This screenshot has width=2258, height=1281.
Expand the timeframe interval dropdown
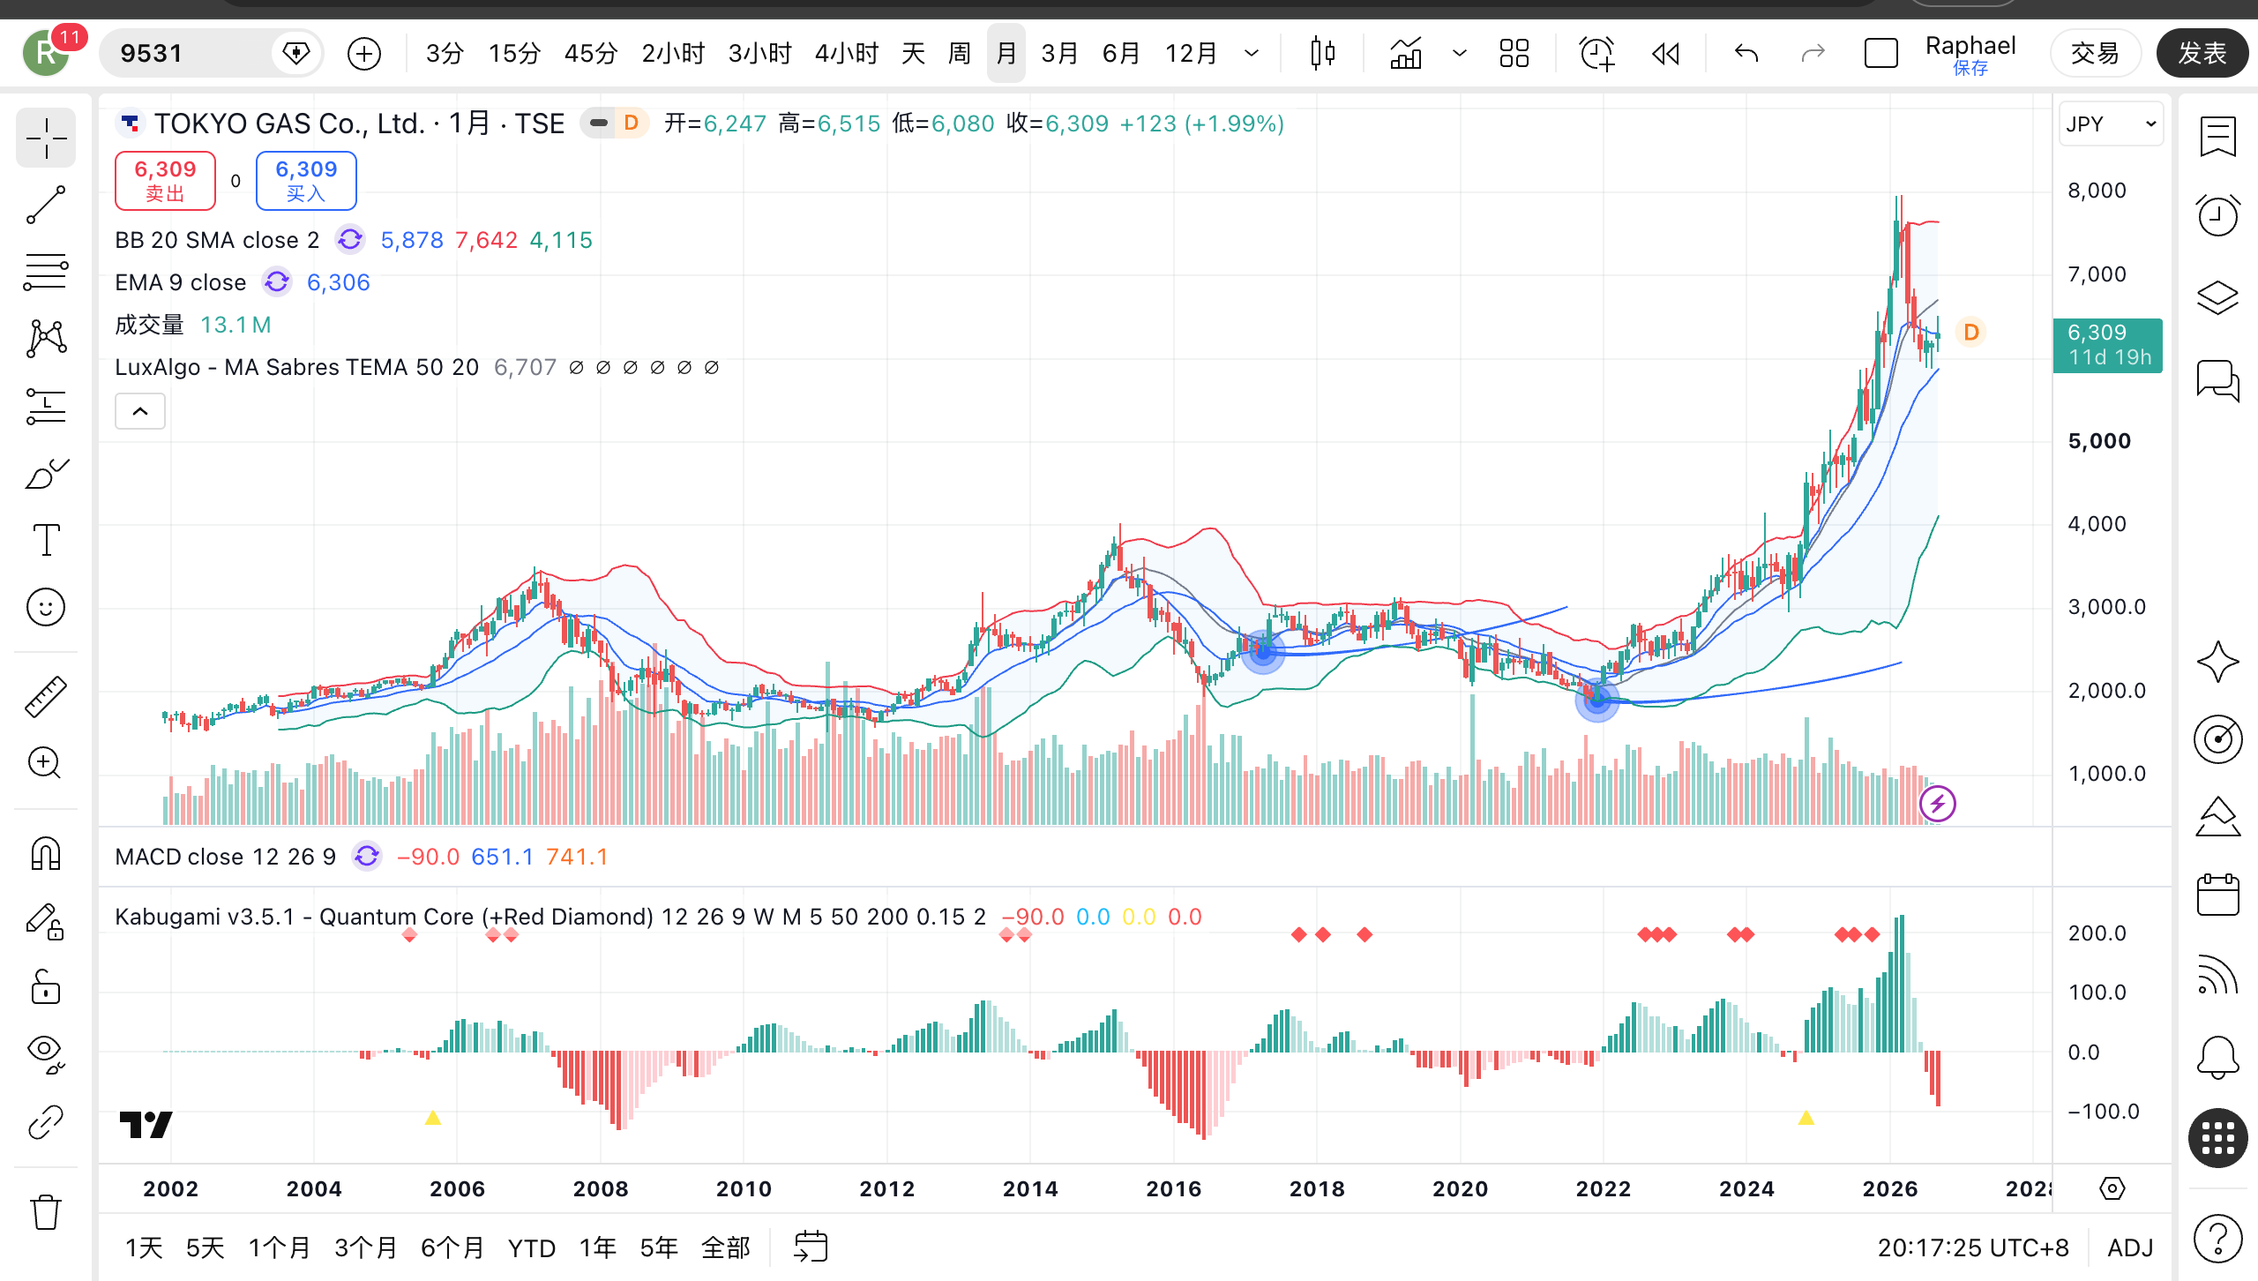click(1252, 53)
